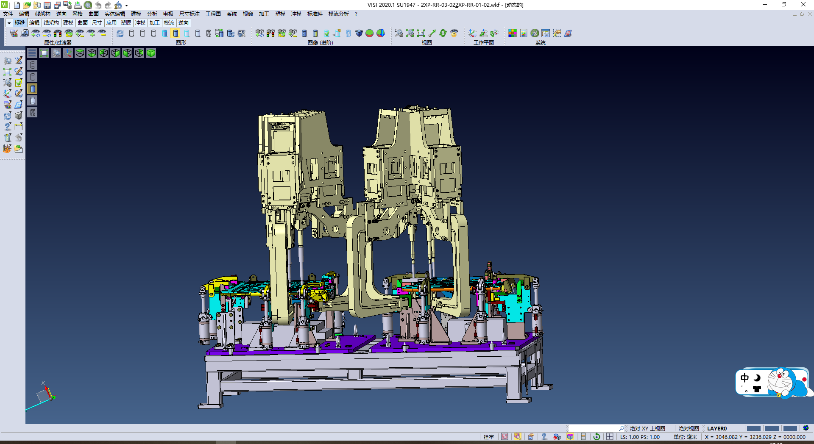Click the color palette grid icon

(513, 33)
